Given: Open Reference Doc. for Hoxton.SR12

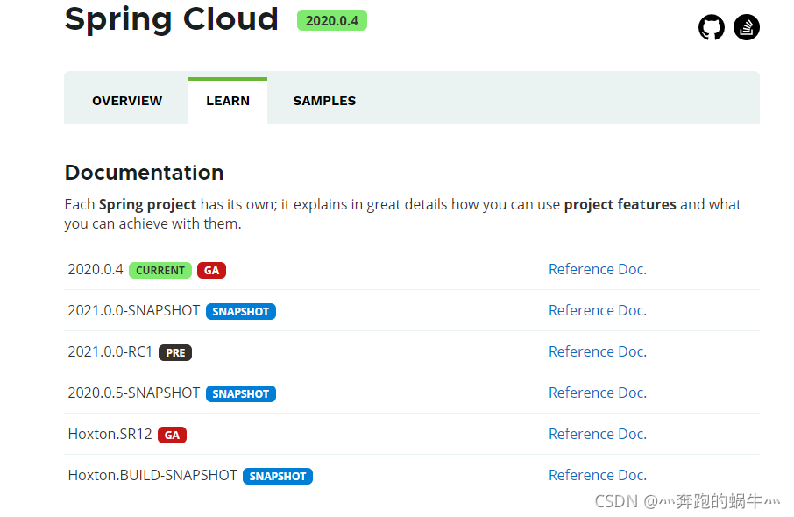Looking at the screenshot, I should (598, 434).
